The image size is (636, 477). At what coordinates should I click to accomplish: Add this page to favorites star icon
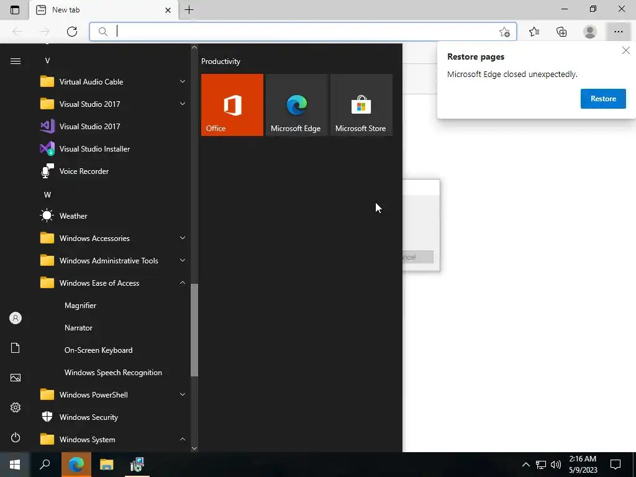(504, 32)
